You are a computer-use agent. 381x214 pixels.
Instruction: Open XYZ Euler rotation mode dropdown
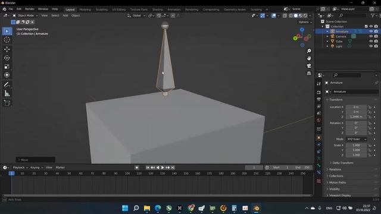[x=356, y=139]
